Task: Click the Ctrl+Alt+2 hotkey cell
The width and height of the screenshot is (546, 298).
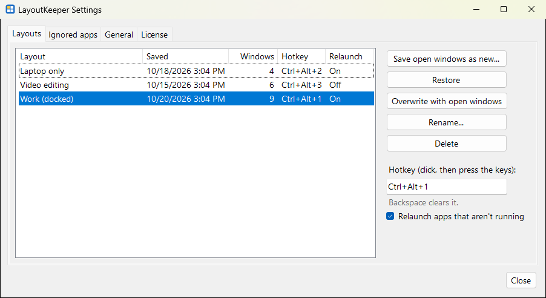Action: (301, 71)
